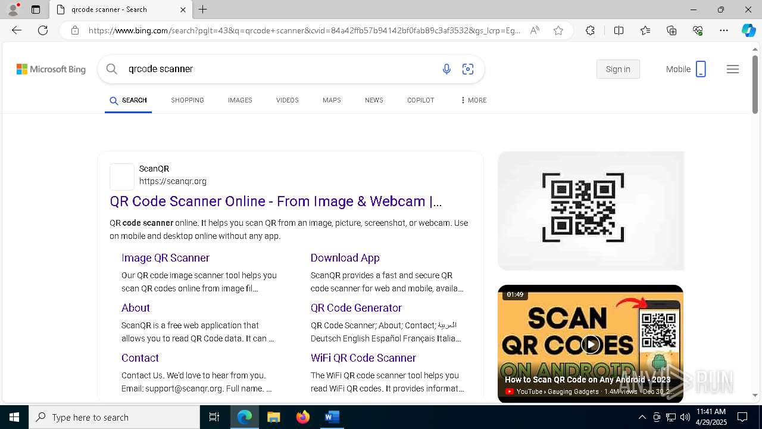This screenshot has height=429, width=762.
Task: Open the Windows Start menu
Action: [x=14, y=417]
